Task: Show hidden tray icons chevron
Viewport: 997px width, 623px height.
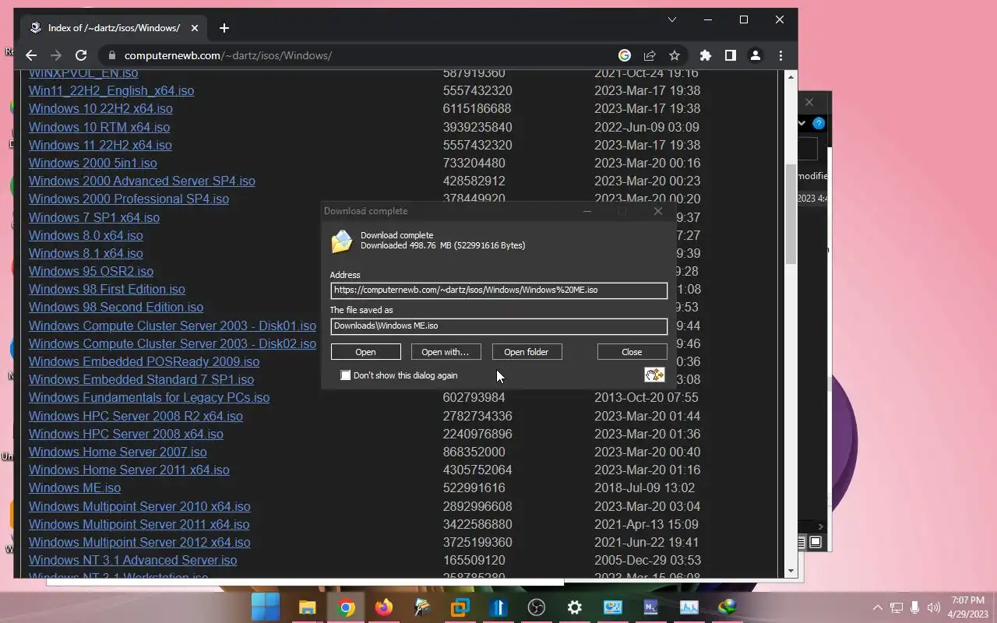Action: 877,607
